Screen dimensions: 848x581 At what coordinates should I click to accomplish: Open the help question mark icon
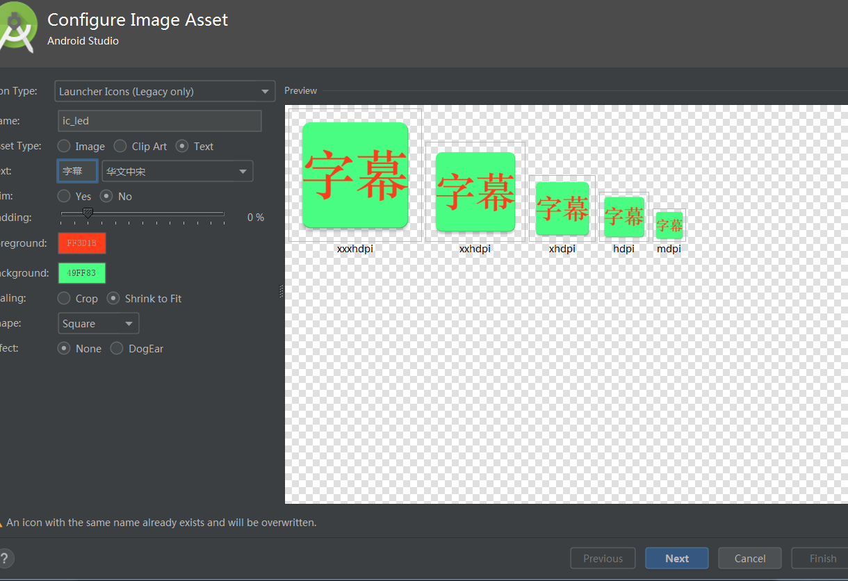pyautogui.click(x=5, y=558)
